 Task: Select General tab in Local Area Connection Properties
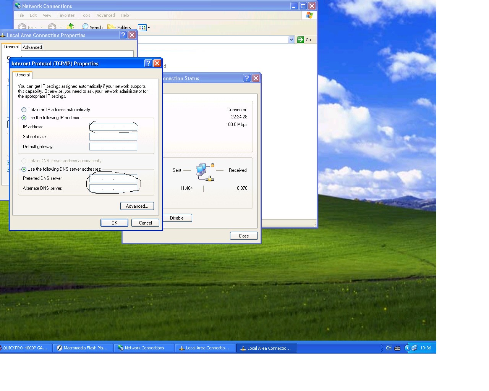11,47
